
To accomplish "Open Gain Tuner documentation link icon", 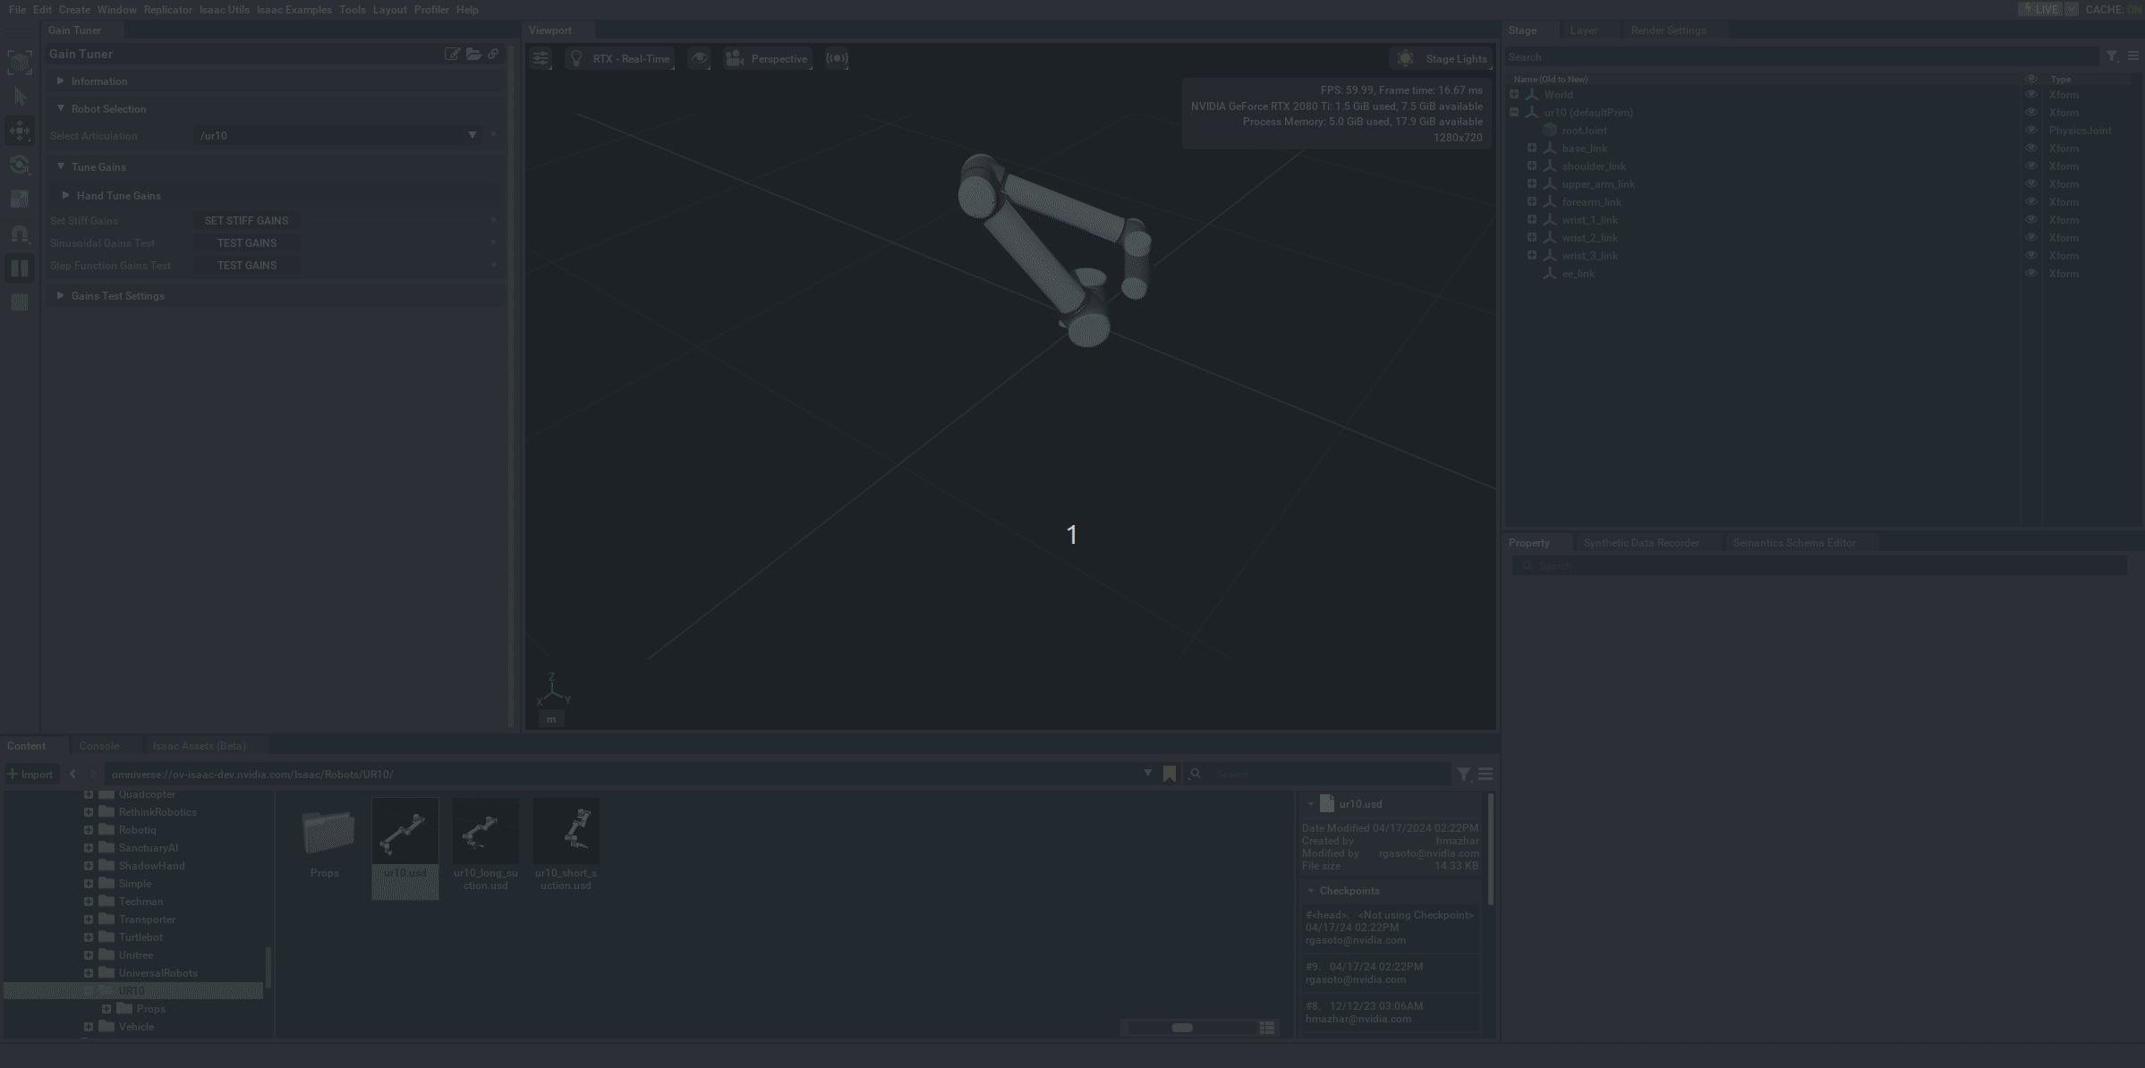I will (493, 54).
